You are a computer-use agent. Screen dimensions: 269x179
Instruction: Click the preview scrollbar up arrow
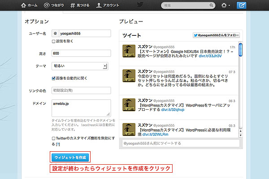(x=240, y=131)
